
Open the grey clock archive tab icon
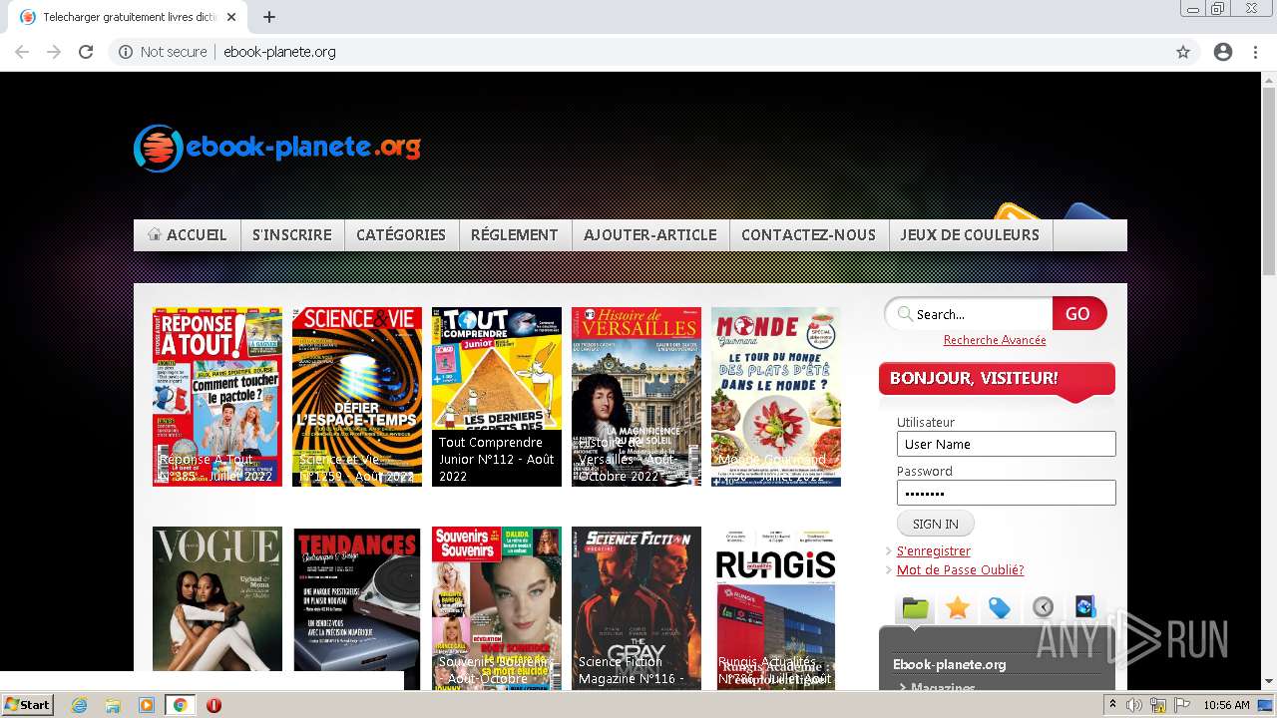[x=1043, y=607]
